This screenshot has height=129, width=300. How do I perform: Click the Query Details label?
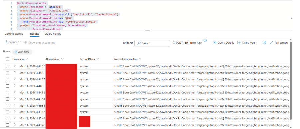[x=226, y=43]
